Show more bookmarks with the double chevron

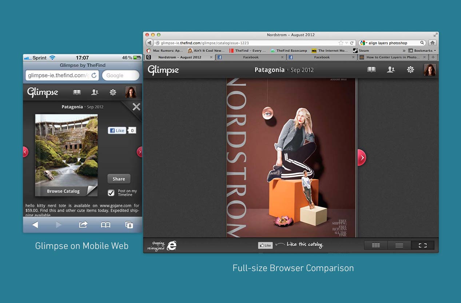tap(404, 51)
